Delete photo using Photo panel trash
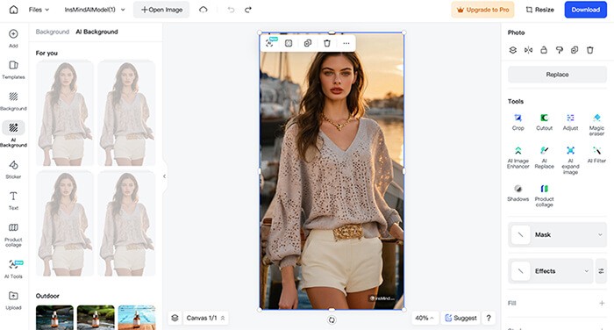The width and height of the screenshot is (614, 330). (590, 50)
